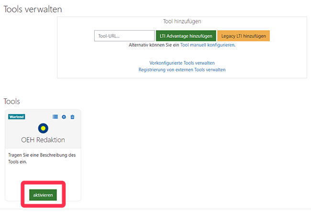Focus the Tool-URL input field
Image resolution: width=311 pixels, height=215 pixels.
124,36
